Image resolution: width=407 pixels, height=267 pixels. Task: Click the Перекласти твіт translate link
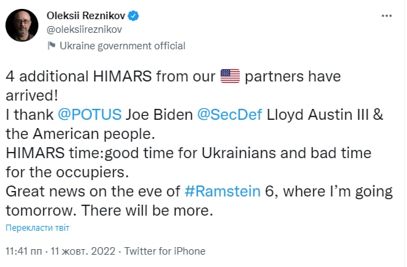[x=38, y=227]
